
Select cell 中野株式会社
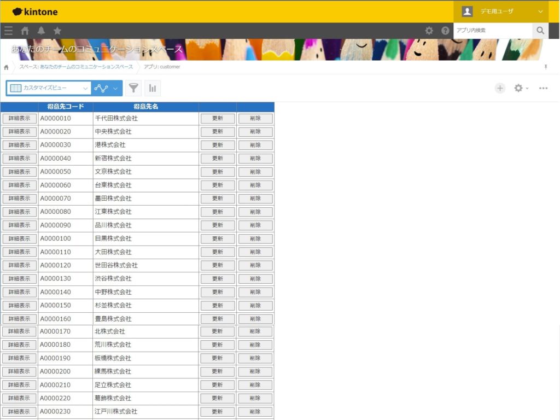coord(145,292)
